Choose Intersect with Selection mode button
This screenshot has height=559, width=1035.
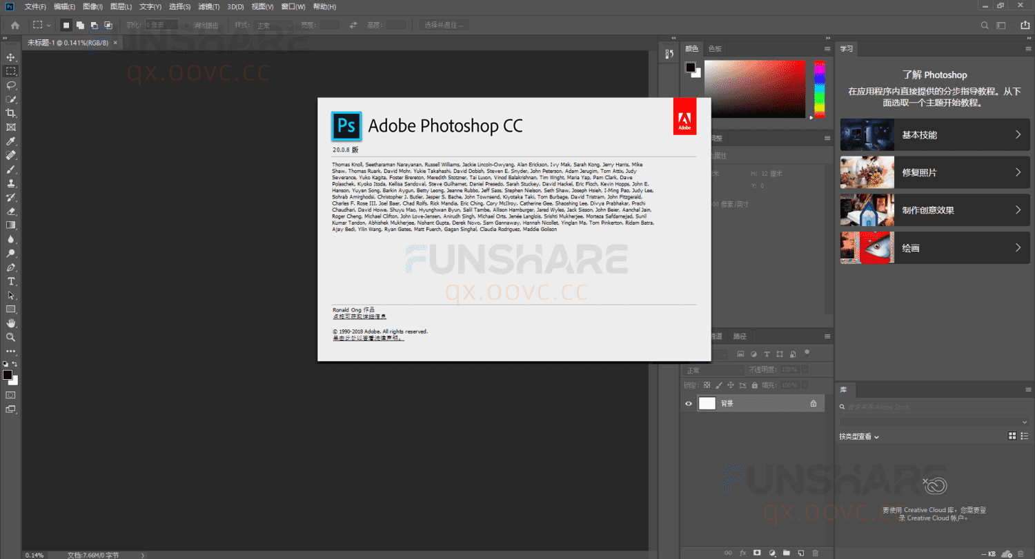coord(108,25)
